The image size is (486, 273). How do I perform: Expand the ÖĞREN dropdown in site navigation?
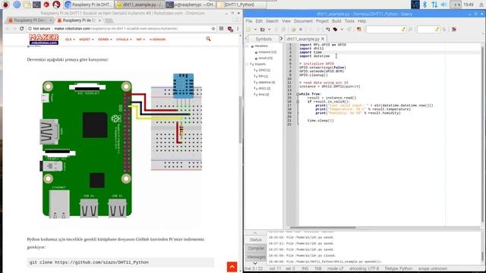tap(105, 39)
